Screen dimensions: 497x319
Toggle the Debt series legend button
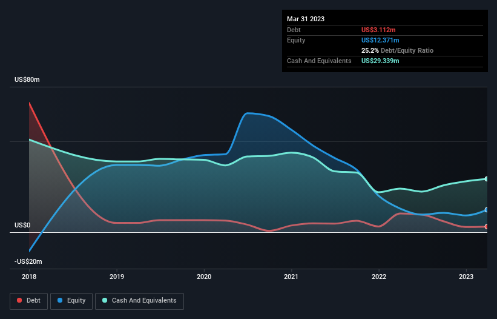28,301
